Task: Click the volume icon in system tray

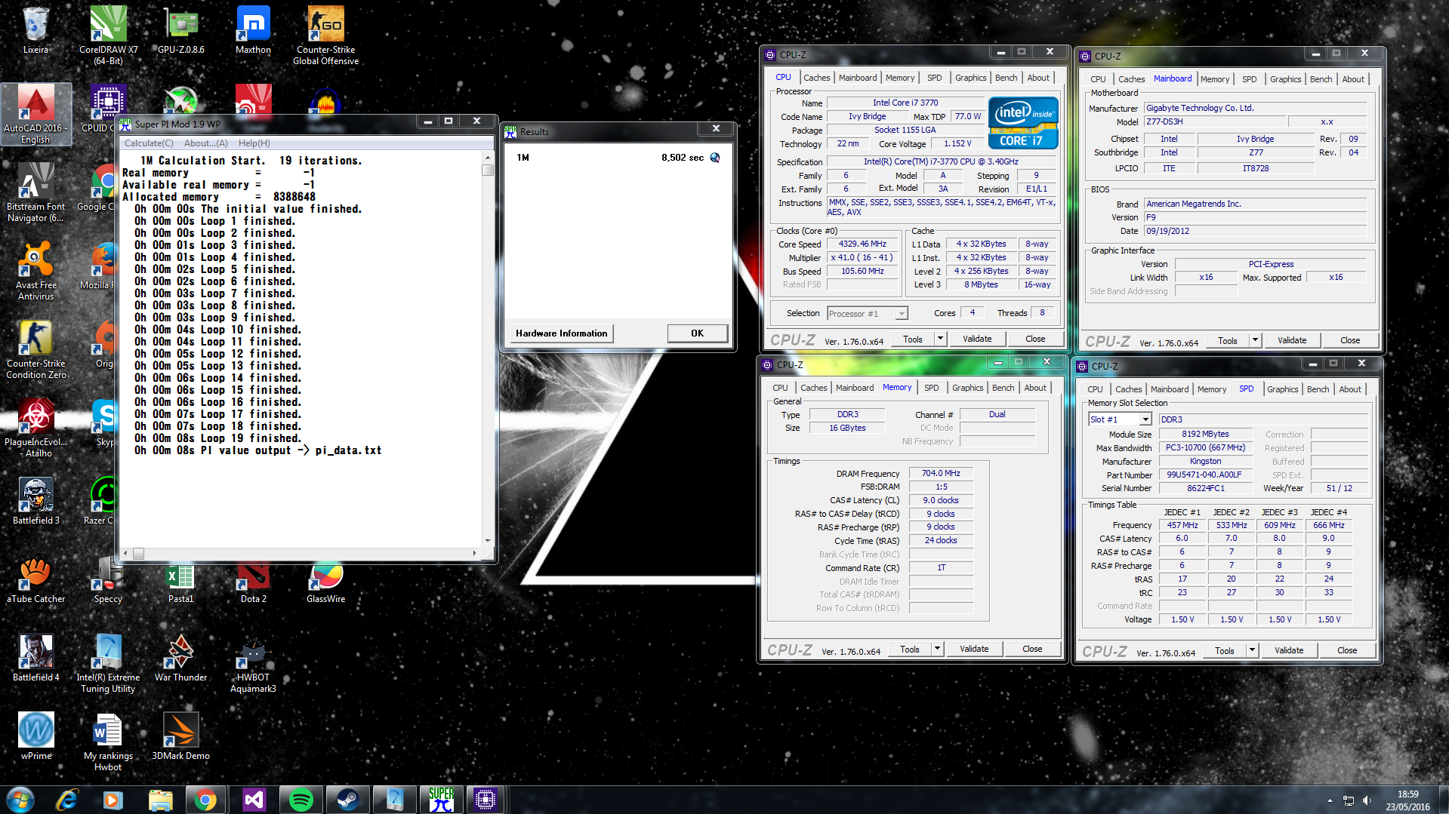Action: [1367, 800]
